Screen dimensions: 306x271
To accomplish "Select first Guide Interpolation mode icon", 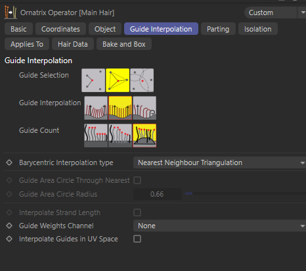I will (96, 108).
